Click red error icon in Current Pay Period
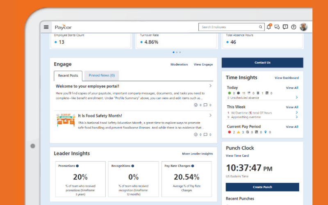328x205 pixels. 230,132
